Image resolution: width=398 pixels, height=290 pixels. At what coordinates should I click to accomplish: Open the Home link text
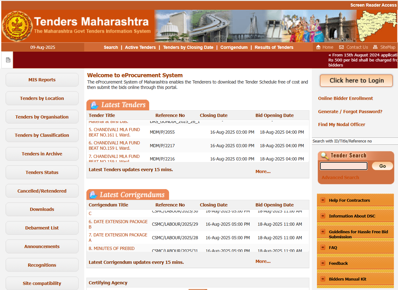click(328, 47)
